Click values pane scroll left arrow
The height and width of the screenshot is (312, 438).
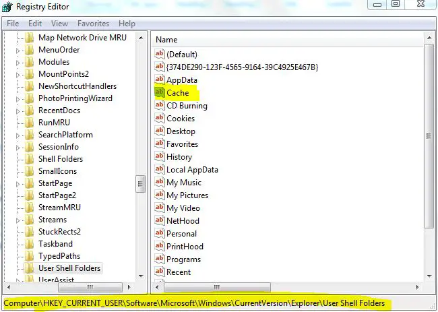[157, 287]
